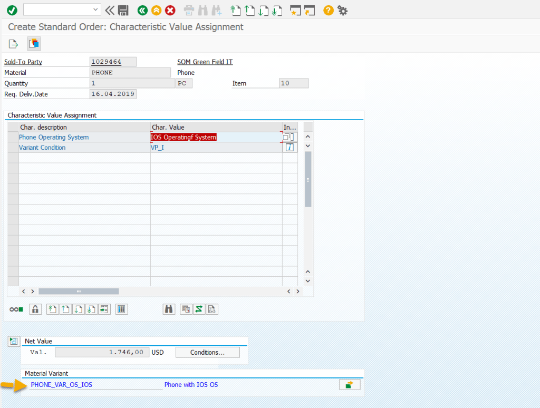Click the Item number field
Image resolution: width=540 pixels, height=408 pixels.
point(294,83)
